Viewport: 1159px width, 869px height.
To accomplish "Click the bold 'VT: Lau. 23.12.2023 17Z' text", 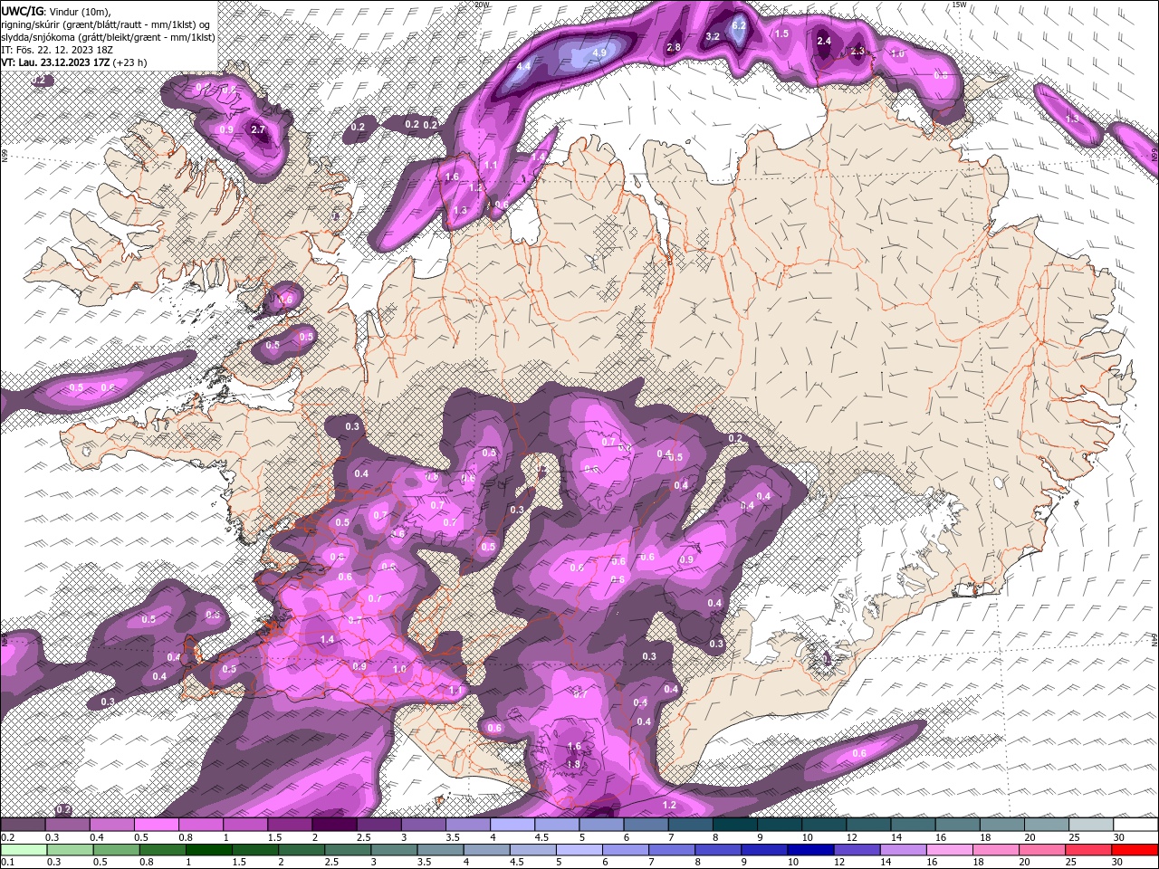I will (53, 62).
